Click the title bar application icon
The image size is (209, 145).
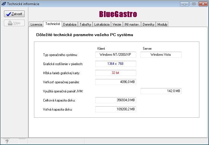click(x=4, y=4)
